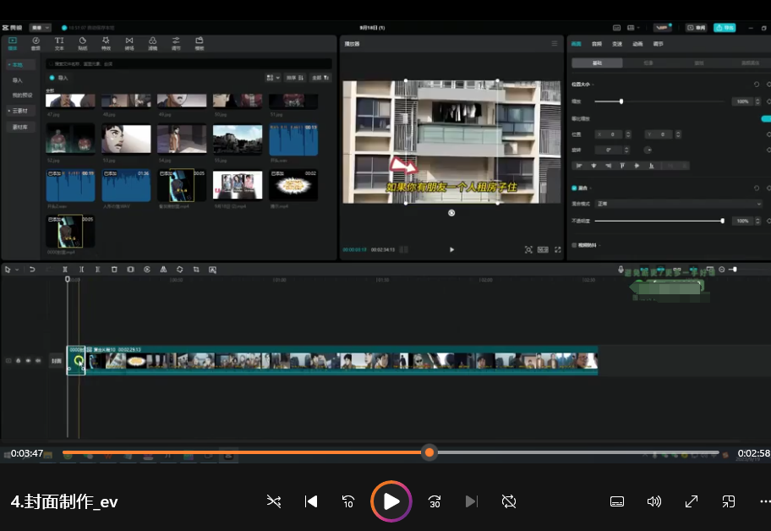Toggle the track visibility eye icon

pyautogui.click(x=28, y=361)
